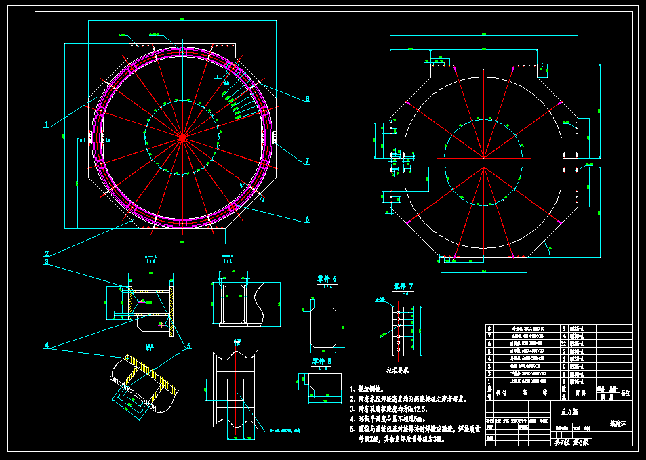Select the yellow hatched rotated detail view
Screen dimensions: 646x460
click(x=144, y=383)
